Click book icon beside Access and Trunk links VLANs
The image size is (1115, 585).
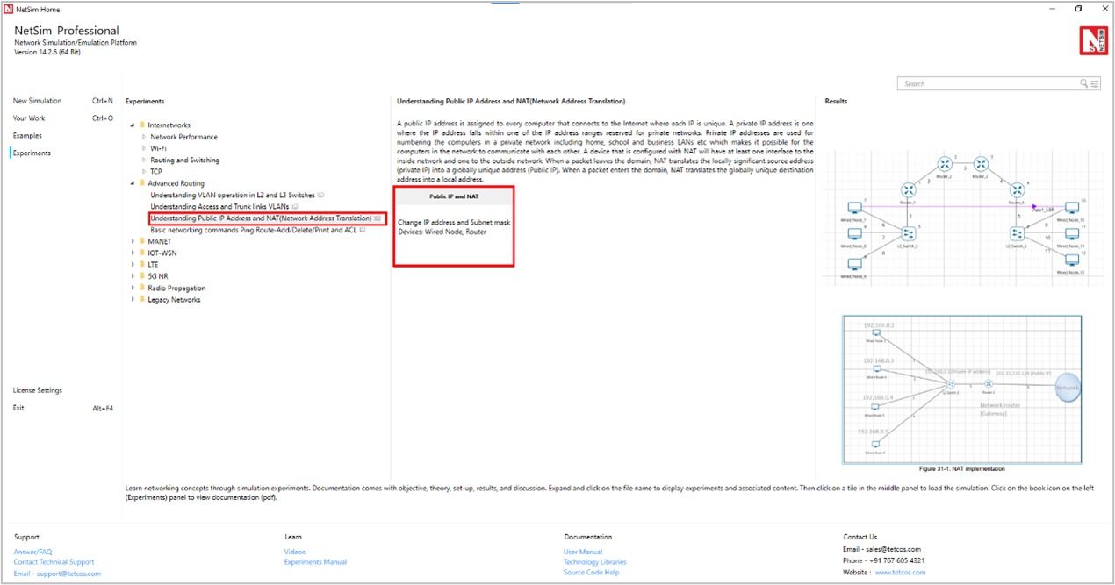click(x=296, y=206)
